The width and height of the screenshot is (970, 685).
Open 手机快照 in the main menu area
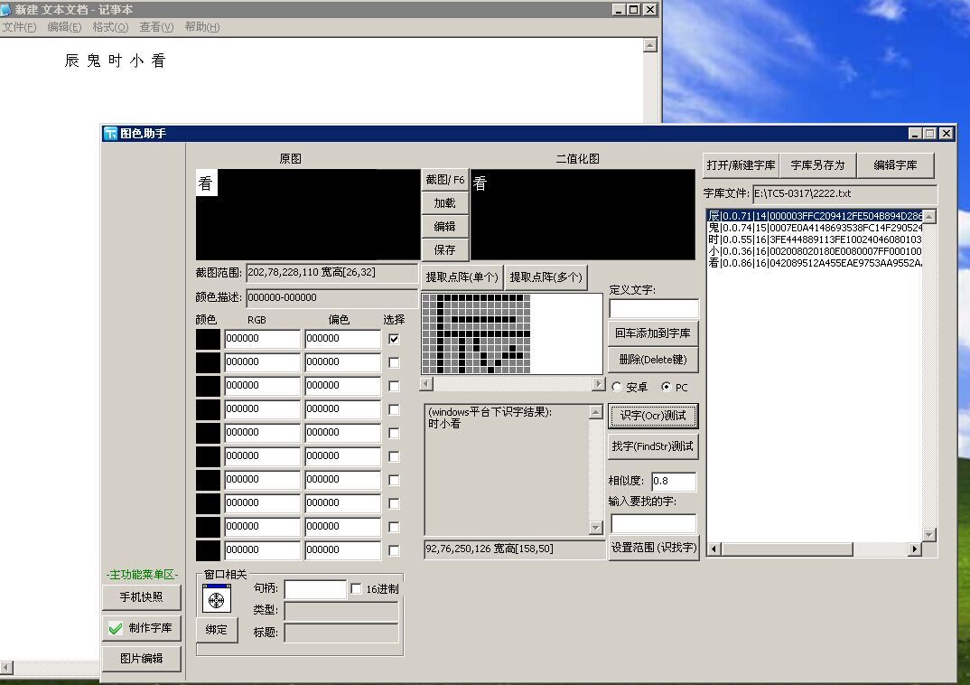(142, 597)
